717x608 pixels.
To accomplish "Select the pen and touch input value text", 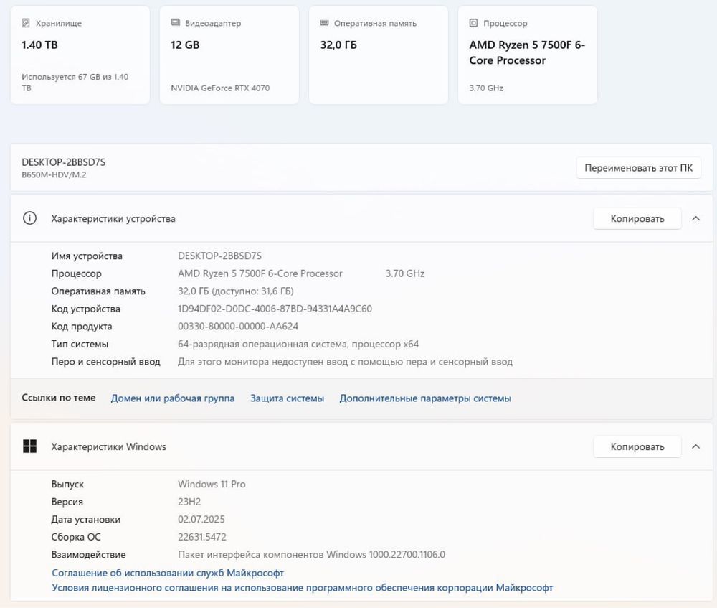I will pos(345,362).
